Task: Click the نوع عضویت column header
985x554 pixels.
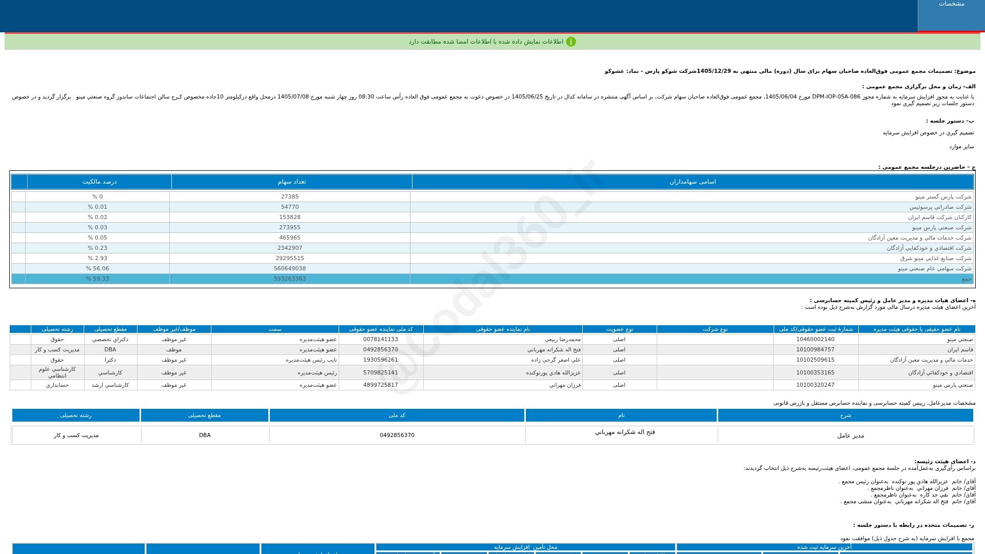Action: click(x=620, y=329)
